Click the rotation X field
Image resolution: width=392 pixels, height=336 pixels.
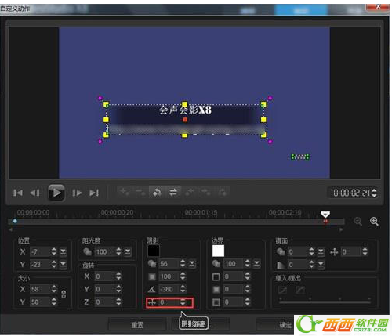pyautogui.click(x=104, y=276)
